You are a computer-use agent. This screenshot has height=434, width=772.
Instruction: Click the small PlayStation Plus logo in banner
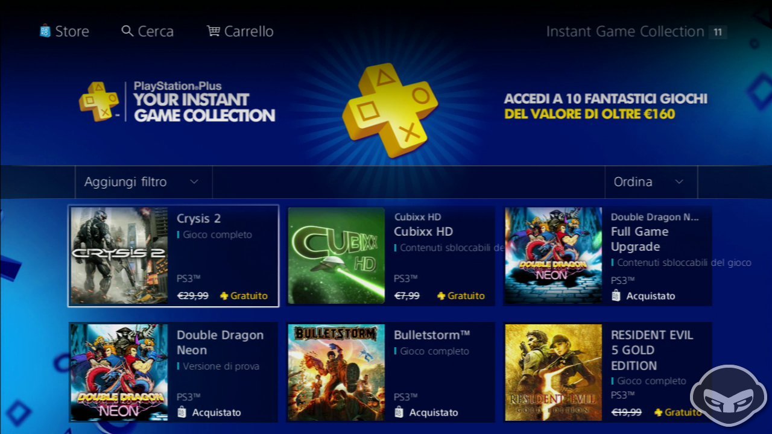[99, 101]
